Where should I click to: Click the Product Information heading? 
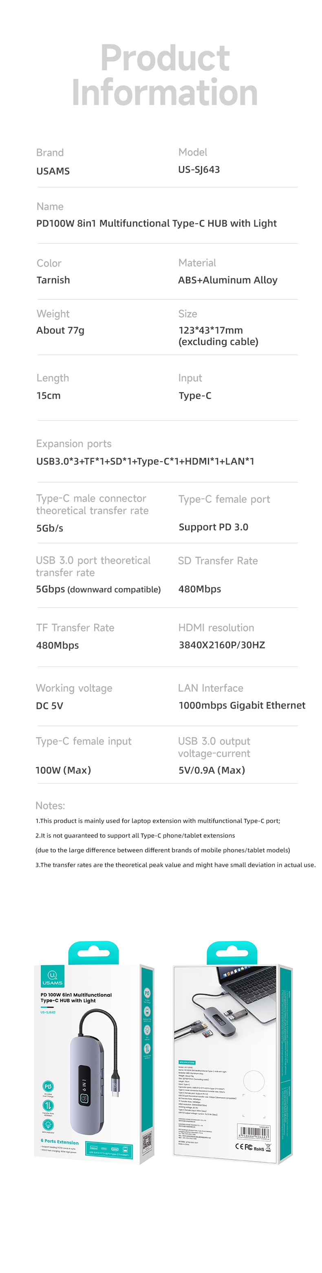point(164,75)
